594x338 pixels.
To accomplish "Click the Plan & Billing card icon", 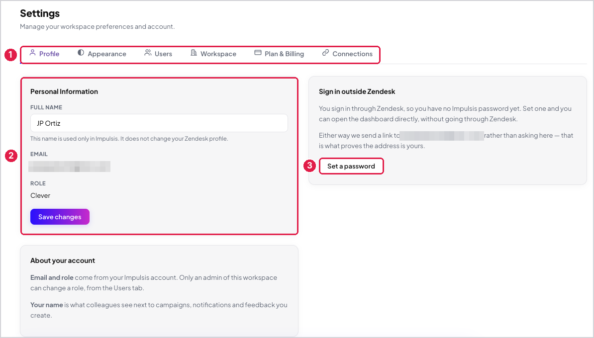I will [258, 53].
